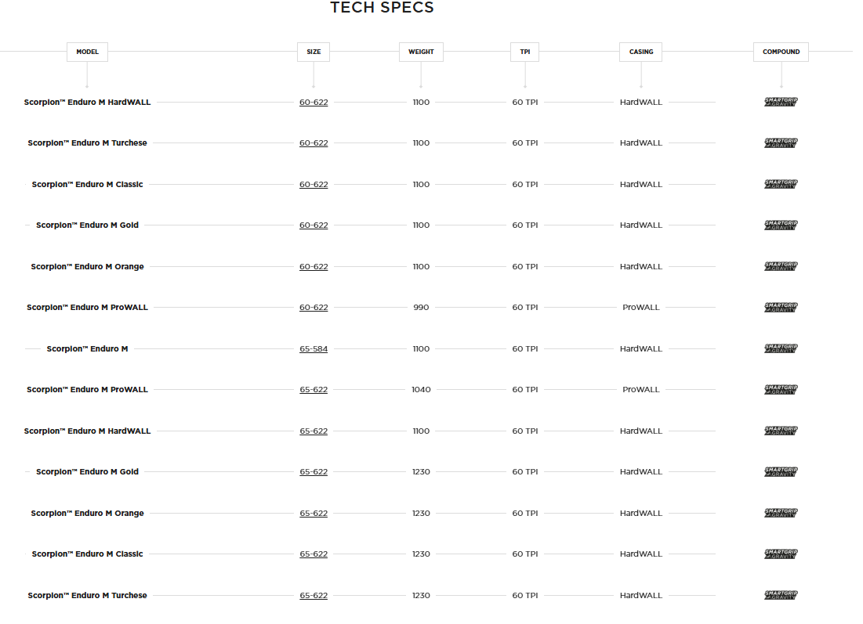This screenshot has height=624, width=863.
Task: Click compound logo for 1230-weight Gold row
Action: click(x=781, y=472)
